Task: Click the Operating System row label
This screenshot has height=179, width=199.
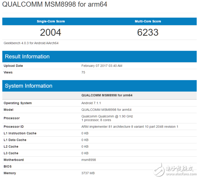Action: pos(18,103)
